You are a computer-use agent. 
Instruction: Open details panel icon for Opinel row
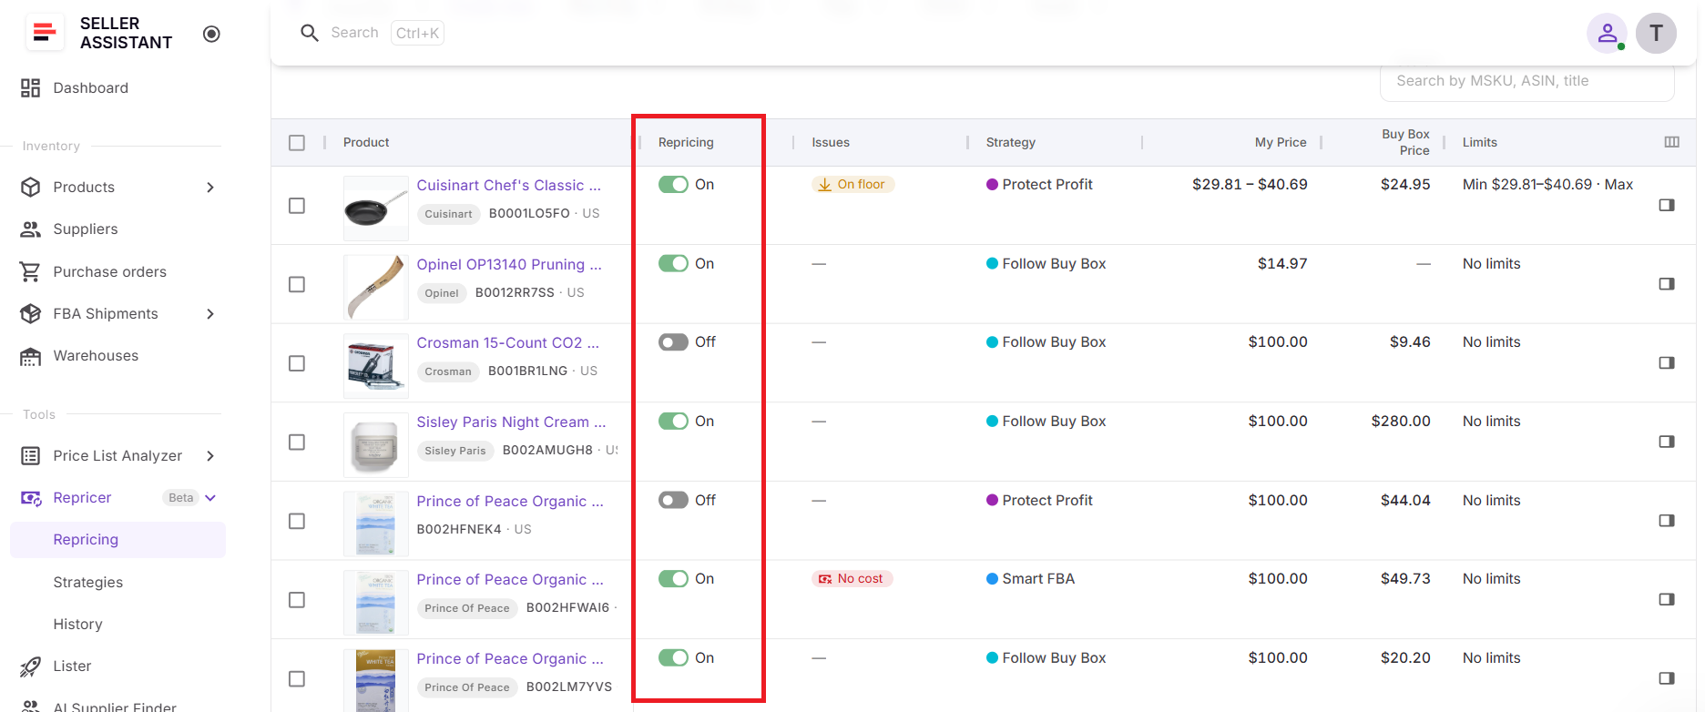click(x=1667, y=284)
